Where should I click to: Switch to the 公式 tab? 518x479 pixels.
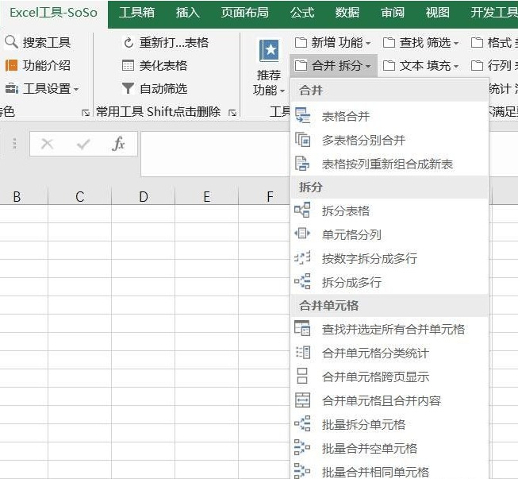click(302, 13)
